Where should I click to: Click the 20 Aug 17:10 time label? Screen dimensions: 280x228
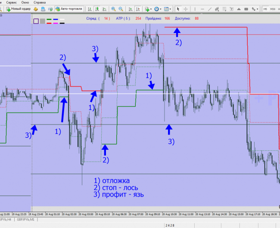(x=253, y=214)
